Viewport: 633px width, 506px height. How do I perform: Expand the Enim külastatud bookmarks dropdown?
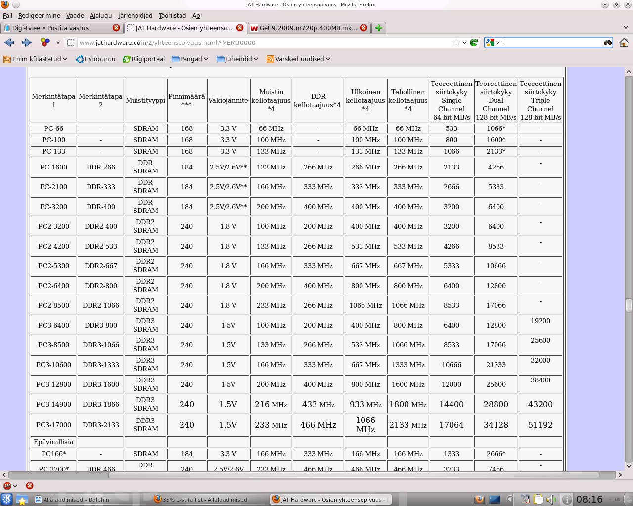point(35,59)
